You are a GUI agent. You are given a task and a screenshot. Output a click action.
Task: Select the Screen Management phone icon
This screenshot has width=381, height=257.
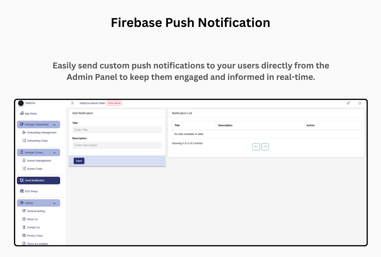tap(24, 160)
